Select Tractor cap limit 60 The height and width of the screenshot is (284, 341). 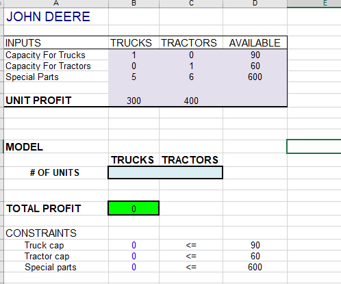(x=255, y=256)
